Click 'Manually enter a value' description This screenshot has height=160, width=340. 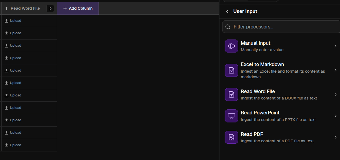pos(262,50)
